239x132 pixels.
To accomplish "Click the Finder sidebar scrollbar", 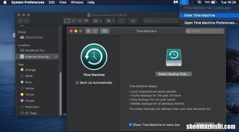I will (x=61, y=93).
